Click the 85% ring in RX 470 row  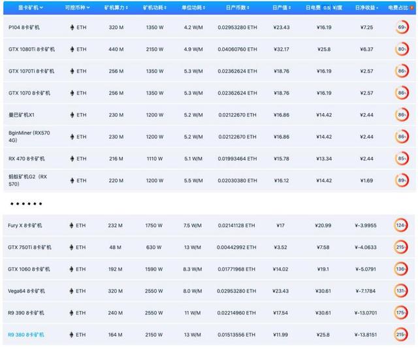coord(402,159)
